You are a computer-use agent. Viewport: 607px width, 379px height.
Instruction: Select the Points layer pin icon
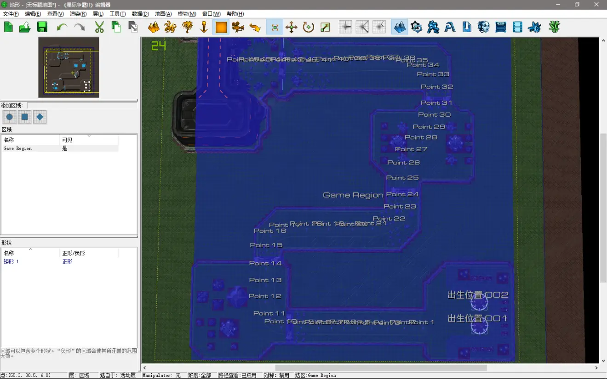coord(204,27)
